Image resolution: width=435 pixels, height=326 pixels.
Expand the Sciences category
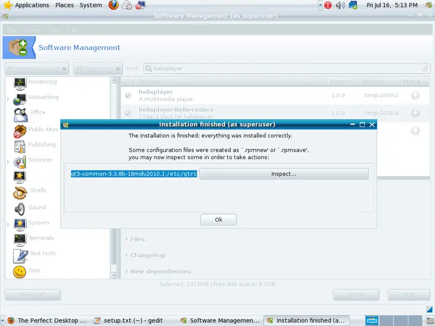pyautogui.click(x=8, y=161)
